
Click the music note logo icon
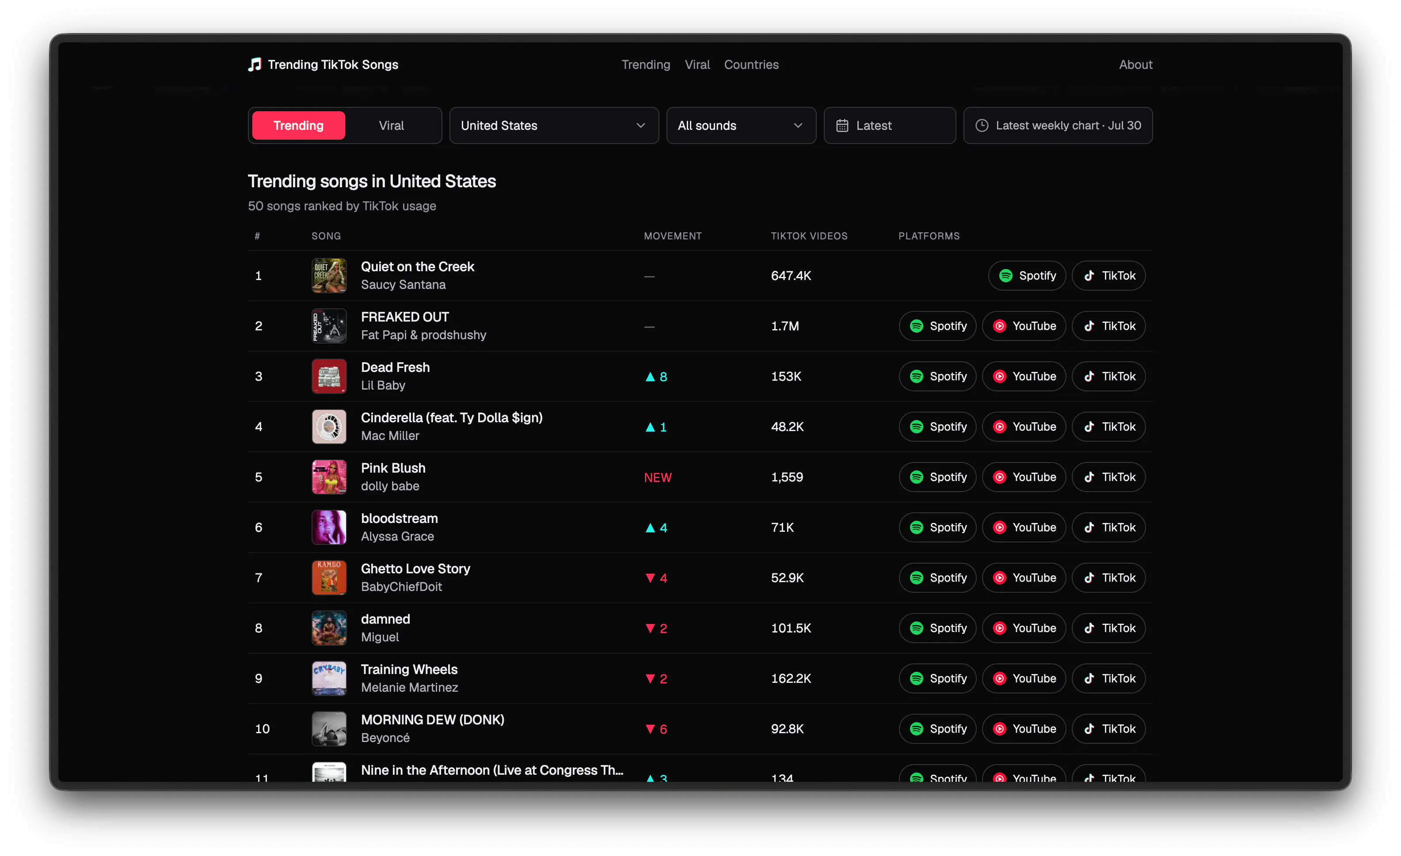pyautogui.click(x=255, y=64)
